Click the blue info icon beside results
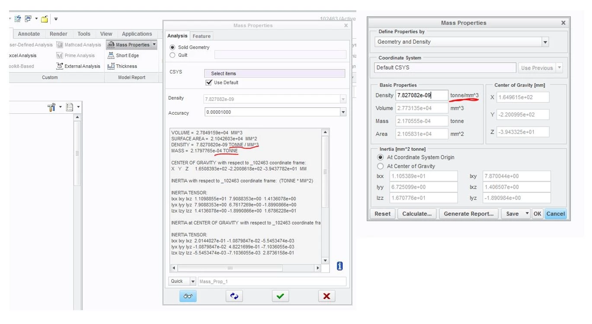592x324 pixels. (x=340, y=266)
